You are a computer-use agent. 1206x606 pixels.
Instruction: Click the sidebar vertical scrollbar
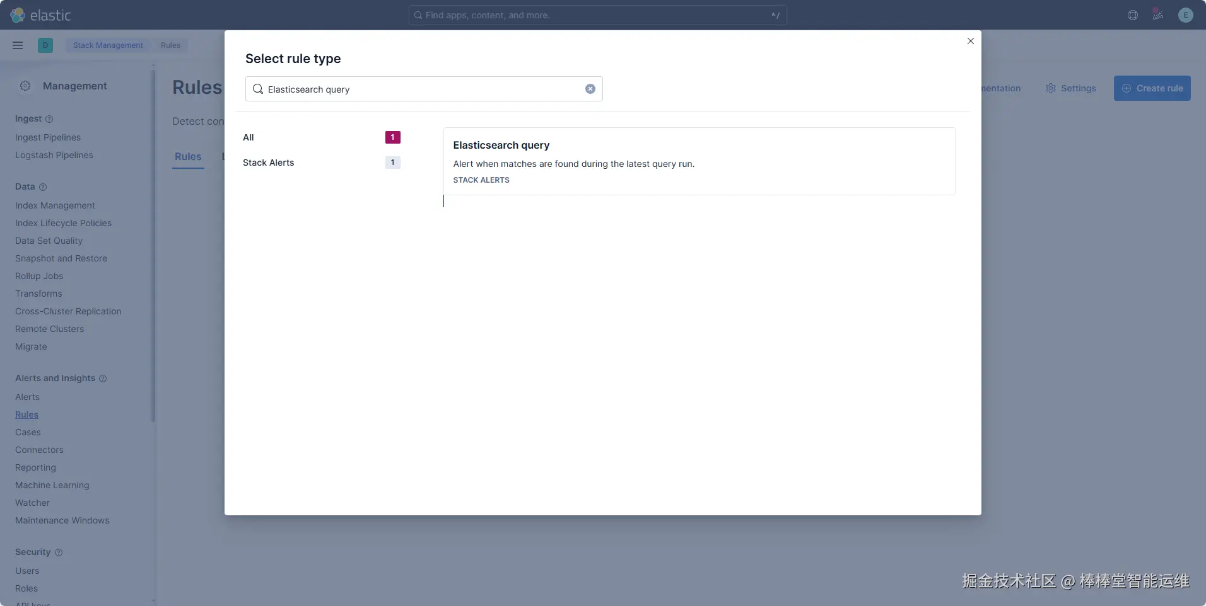tap(153, 246)
